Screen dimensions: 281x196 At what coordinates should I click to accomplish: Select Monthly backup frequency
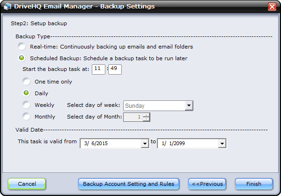(27, 117)
